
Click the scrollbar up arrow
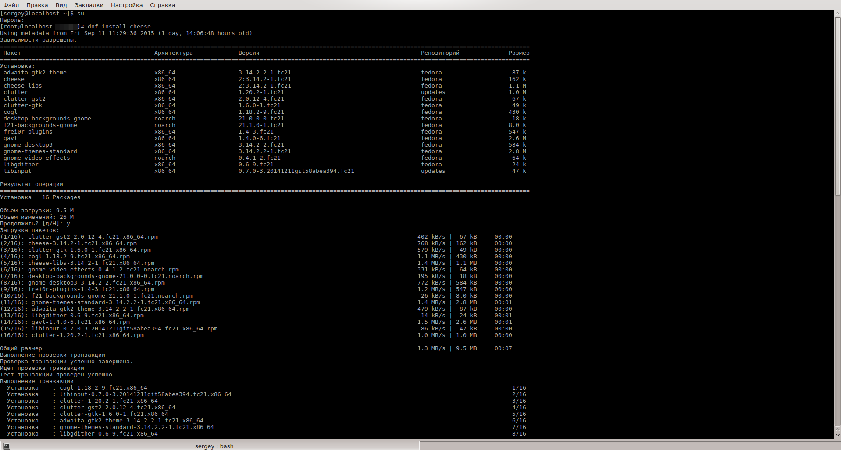tap(837, 14)
